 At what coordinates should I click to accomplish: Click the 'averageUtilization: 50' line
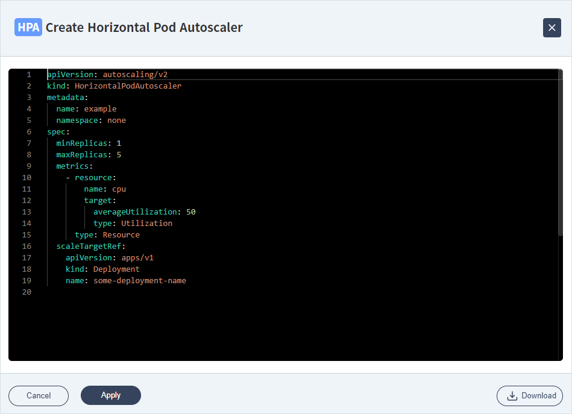click(145, 212)
